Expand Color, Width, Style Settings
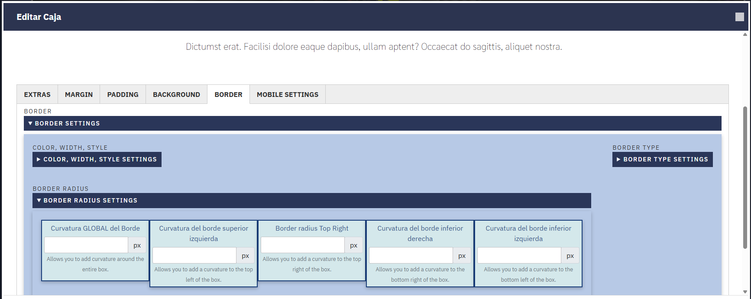The width and height of the screenshot is (751, 299). pyautogui.click(x=97, y=159)
